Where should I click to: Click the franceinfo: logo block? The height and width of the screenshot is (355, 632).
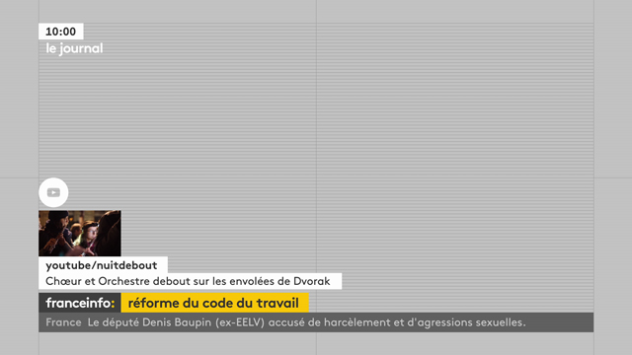pos(80,303)
